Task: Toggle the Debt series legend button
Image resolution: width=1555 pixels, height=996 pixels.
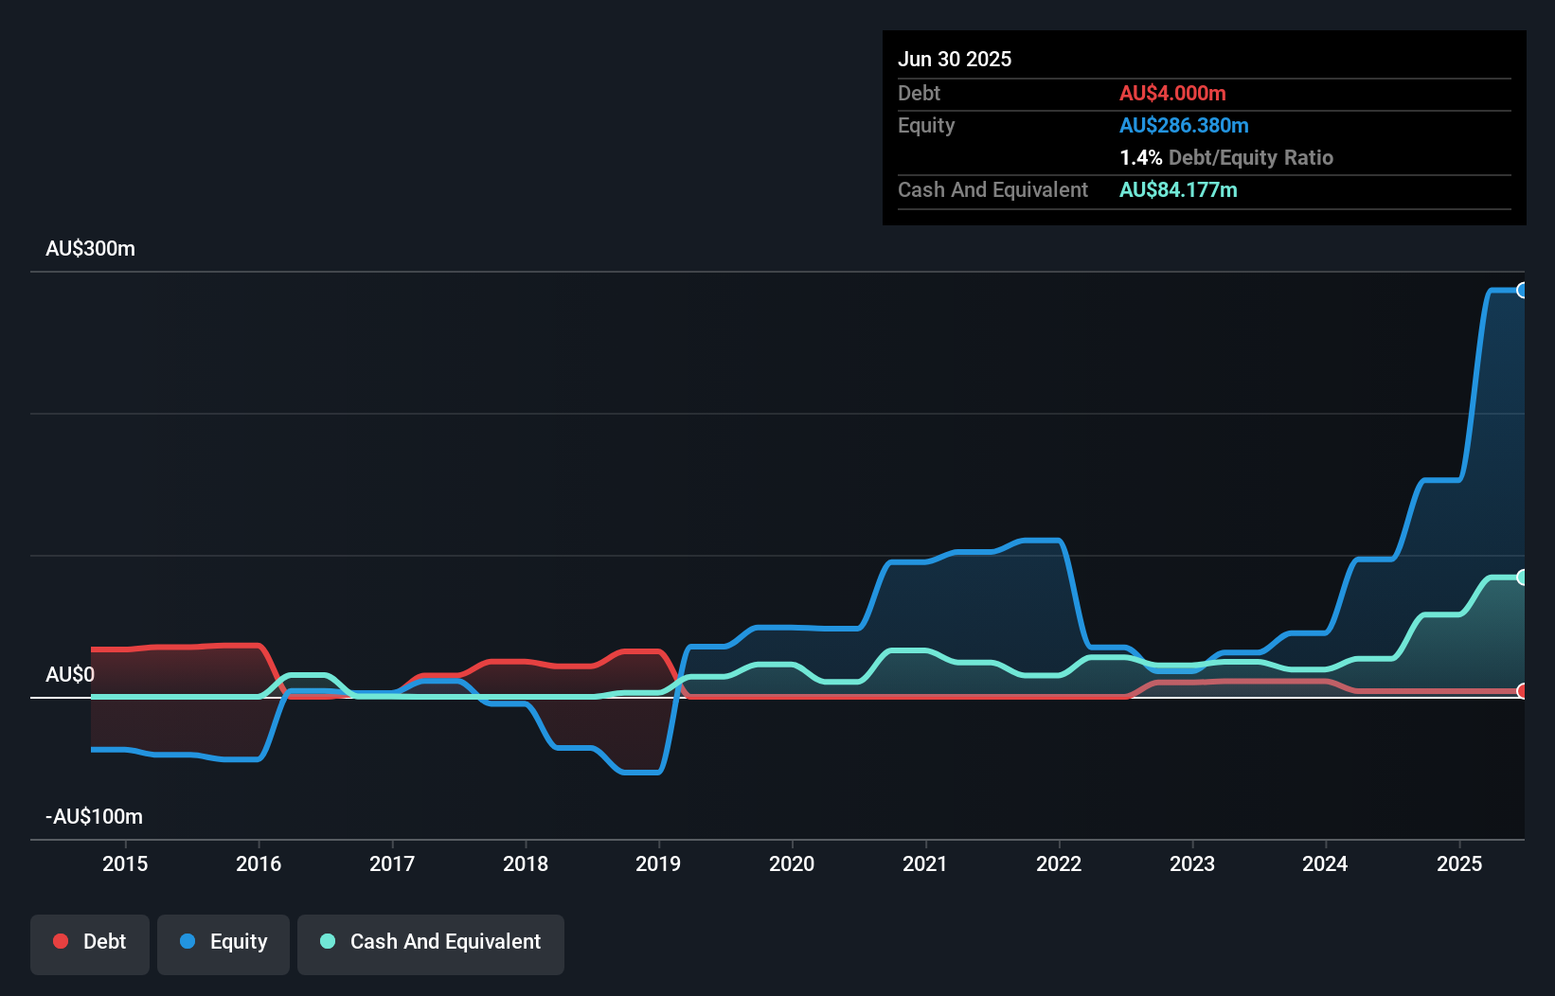Action: coord(90,943)
